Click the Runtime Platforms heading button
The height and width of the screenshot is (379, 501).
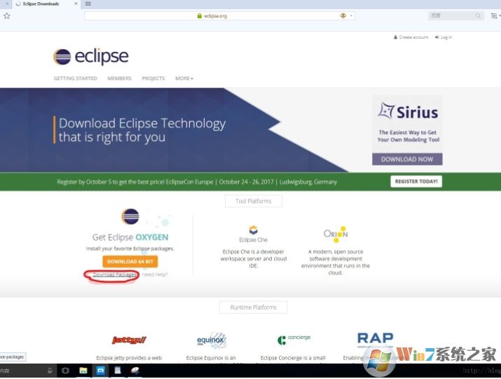[x=254, y=307]
